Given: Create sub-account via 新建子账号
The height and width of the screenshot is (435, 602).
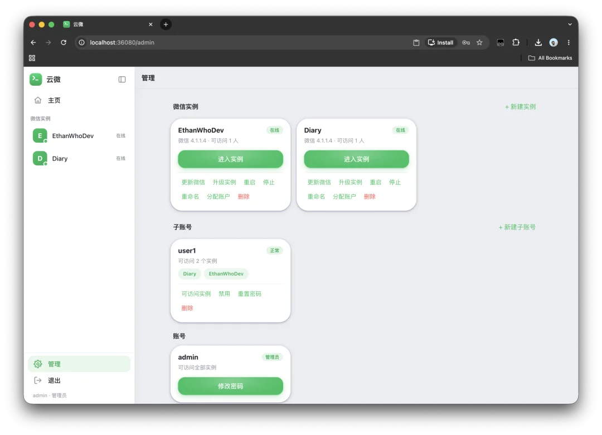Looking at the screenshot, I should [517, 227].
